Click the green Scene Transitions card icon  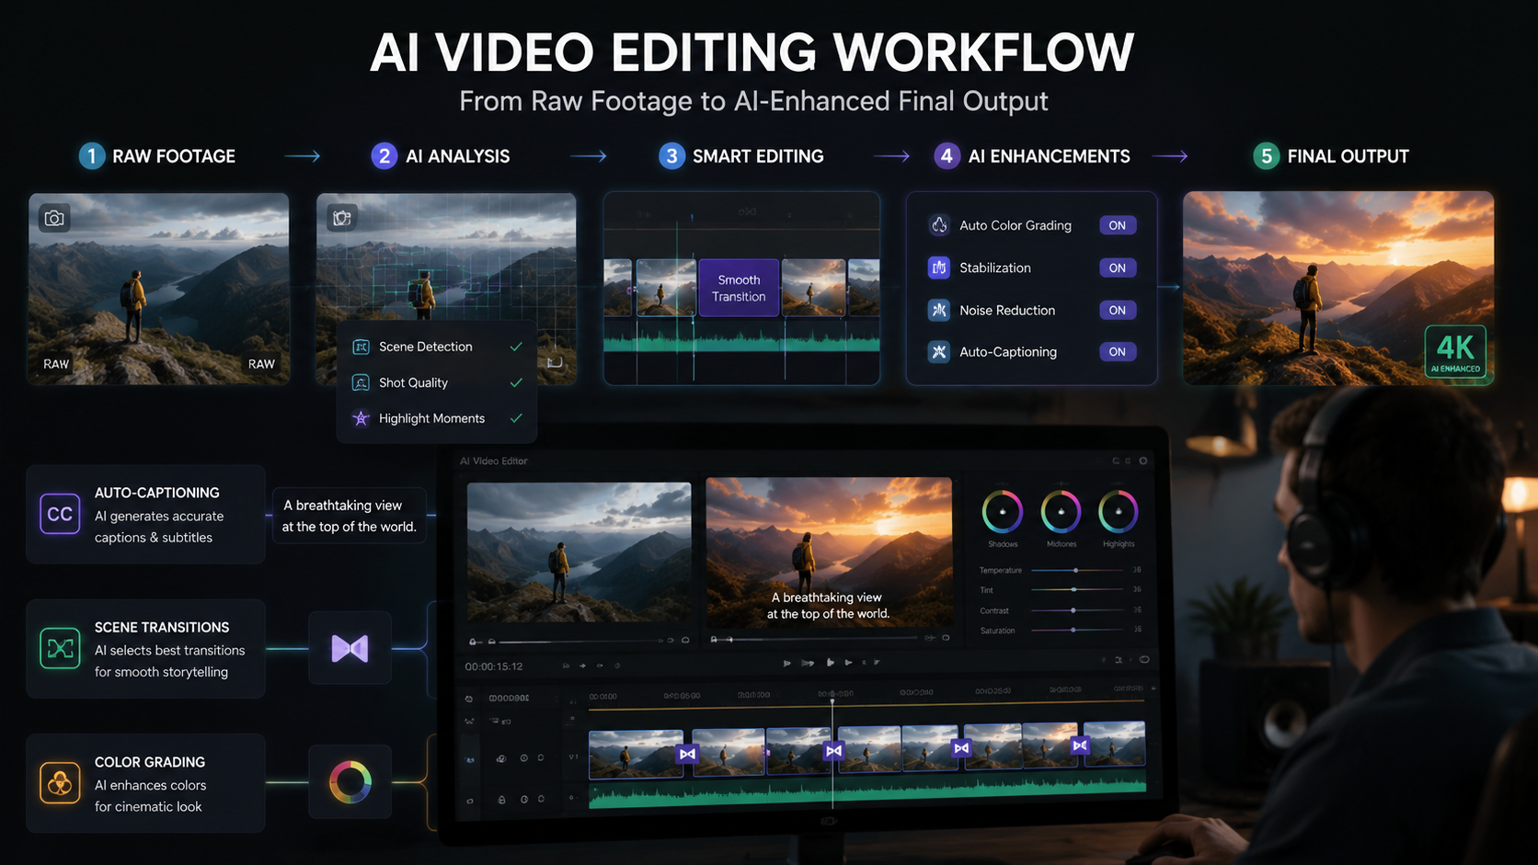(60, 648)
